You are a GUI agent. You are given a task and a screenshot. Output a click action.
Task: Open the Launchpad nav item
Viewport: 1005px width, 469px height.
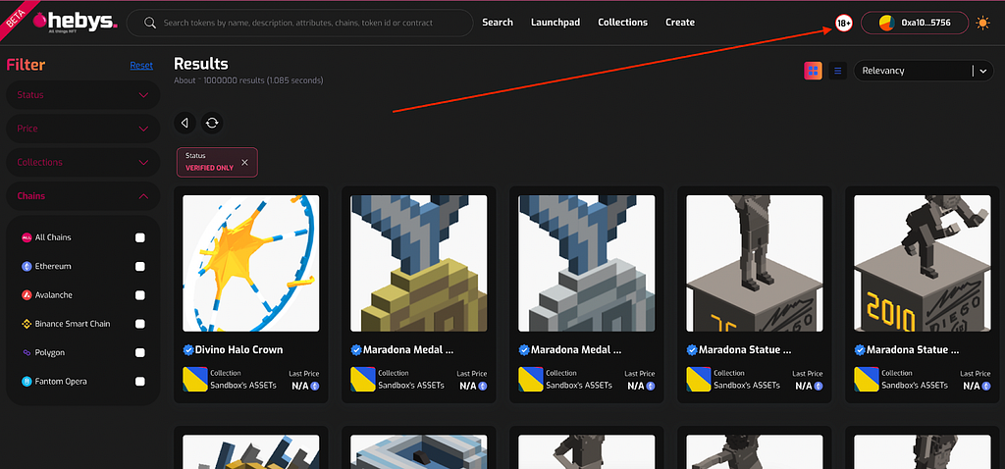coord(555,23)
